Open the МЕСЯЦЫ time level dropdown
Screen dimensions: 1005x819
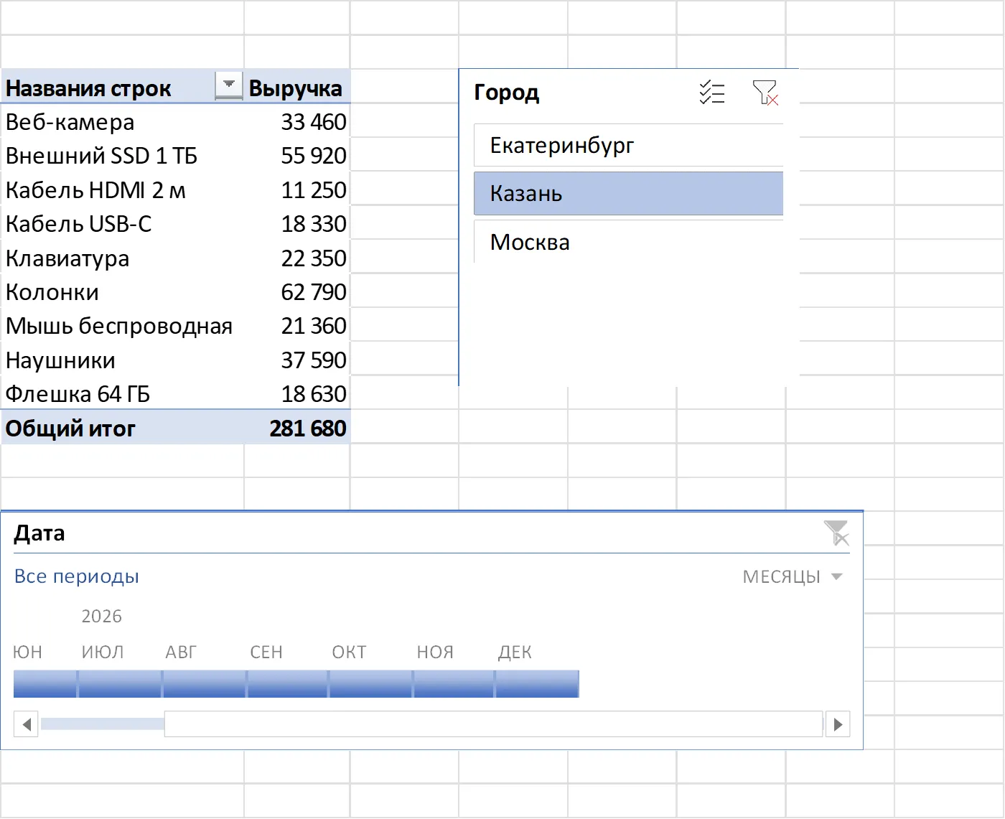click(x=793, y=577)
